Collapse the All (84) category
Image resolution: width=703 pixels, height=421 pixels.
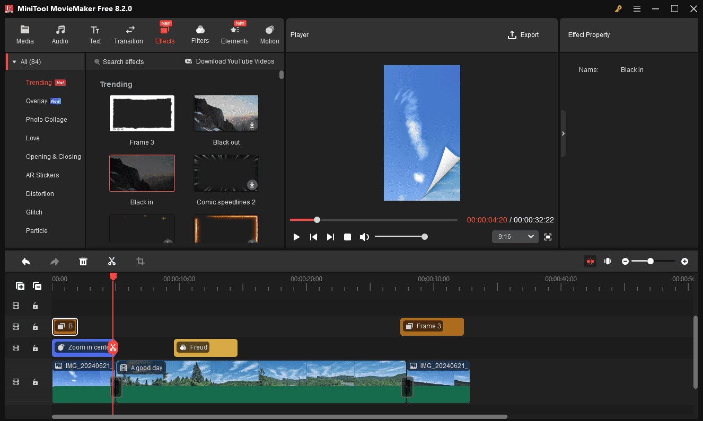(x=14, y=62)
